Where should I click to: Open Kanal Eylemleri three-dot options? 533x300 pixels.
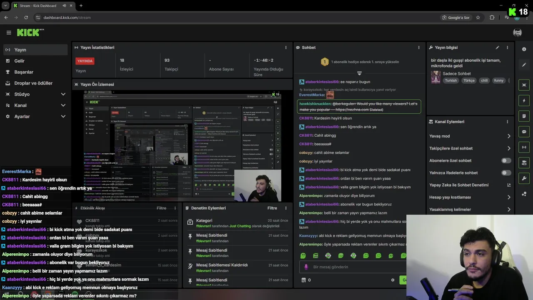(507, 122)
